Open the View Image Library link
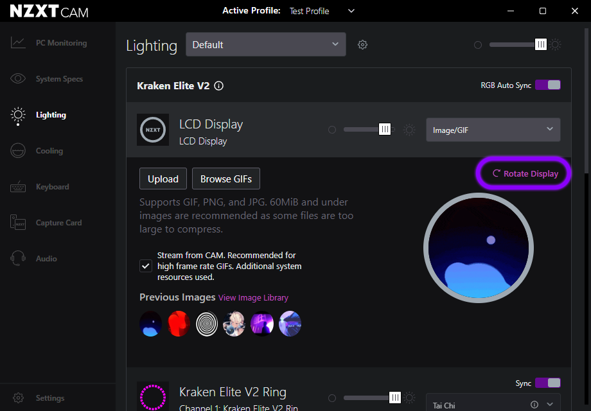 click(x=253, y=298)
